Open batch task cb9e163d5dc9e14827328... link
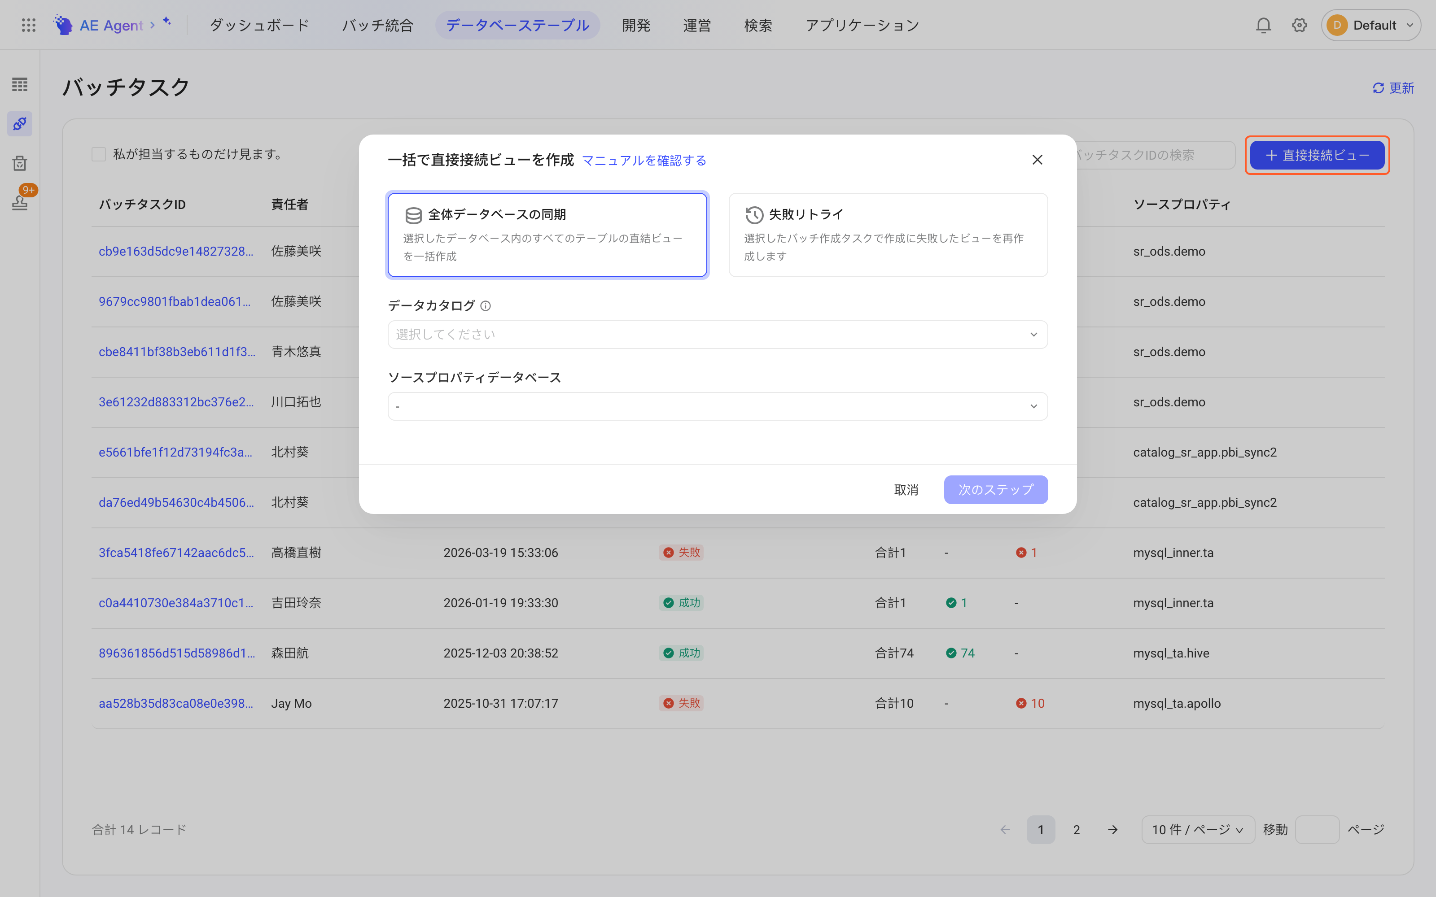1436x897 pixels. [176, 251]
